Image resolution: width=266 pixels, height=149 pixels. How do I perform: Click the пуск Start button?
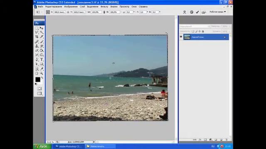pos(42,146)
